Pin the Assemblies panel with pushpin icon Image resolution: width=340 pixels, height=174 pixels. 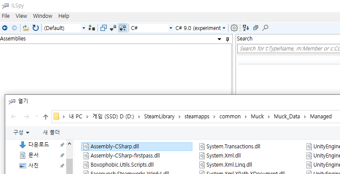(x=227, y=39)
